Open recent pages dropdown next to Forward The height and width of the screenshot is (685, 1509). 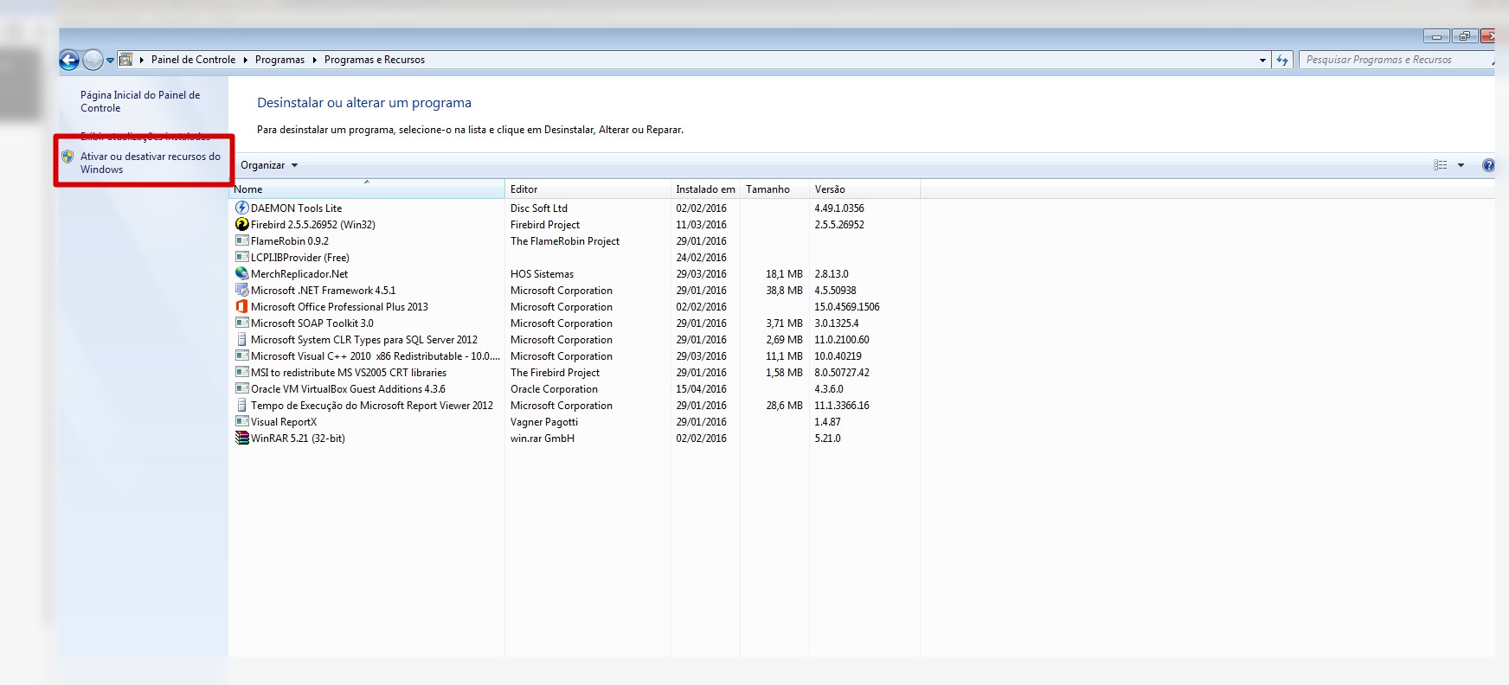pyautogui.click(x=110, y=61)
